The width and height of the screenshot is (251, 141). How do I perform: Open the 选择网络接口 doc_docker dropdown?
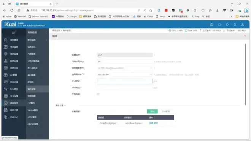[x=125, y=74]
